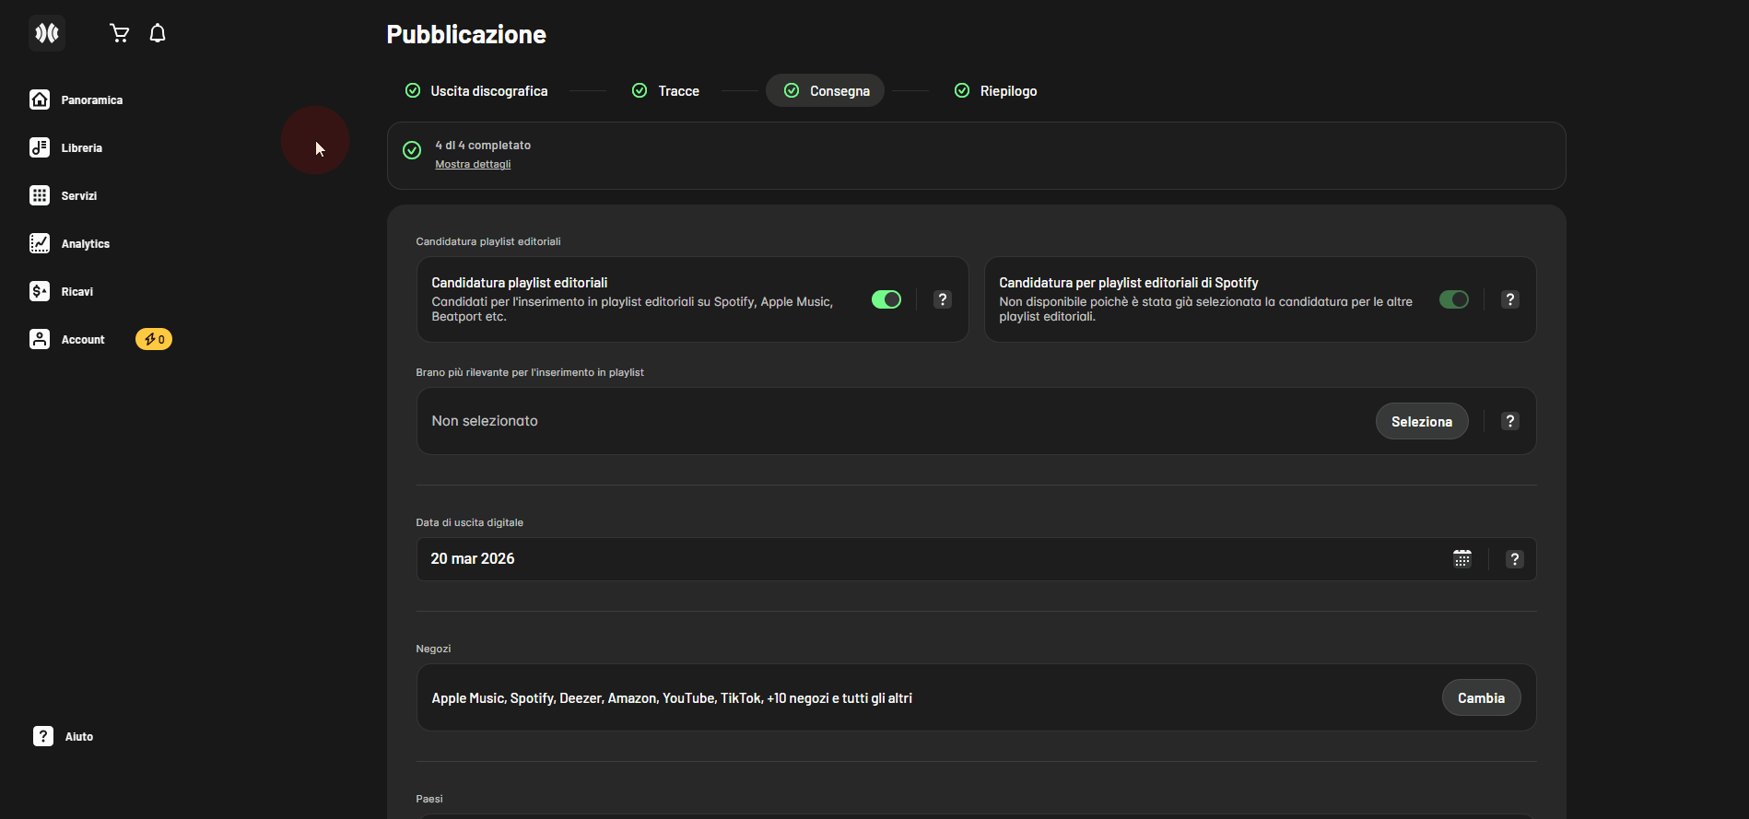Image resolution: width=1749 pixels, height=819 pixels.
Task: Open the shopping cart icon
Action: [119, 34]
